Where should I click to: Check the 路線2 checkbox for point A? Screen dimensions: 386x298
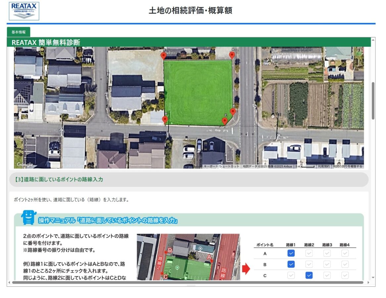click(x=309, y=253)
